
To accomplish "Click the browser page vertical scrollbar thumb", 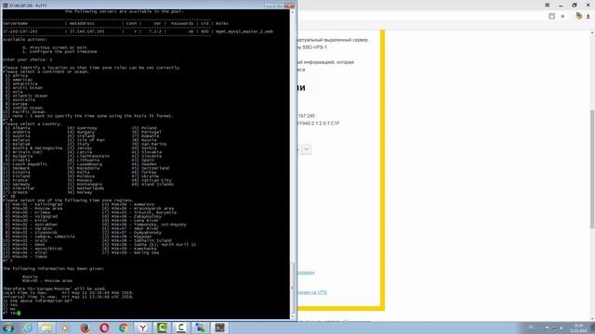I will [592, 169].
